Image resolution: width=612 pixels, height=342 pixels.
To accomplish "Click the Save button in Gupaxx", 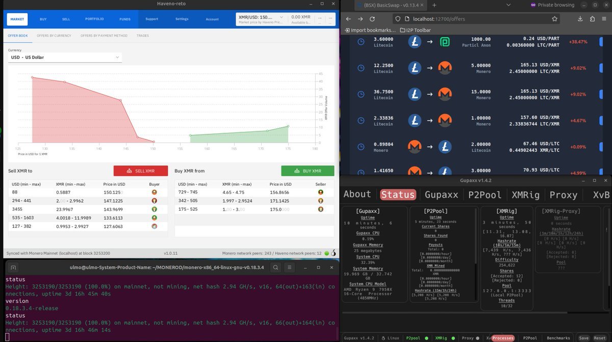I will click(584, 338).
